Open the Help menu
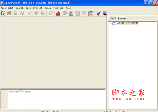Viewport: 158px width, 112px height. pos(68,8)
